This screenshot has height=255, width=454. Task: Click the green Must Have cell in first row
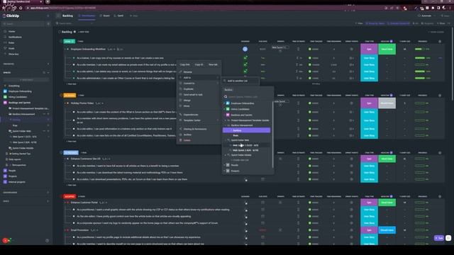[x=387, y=49]
